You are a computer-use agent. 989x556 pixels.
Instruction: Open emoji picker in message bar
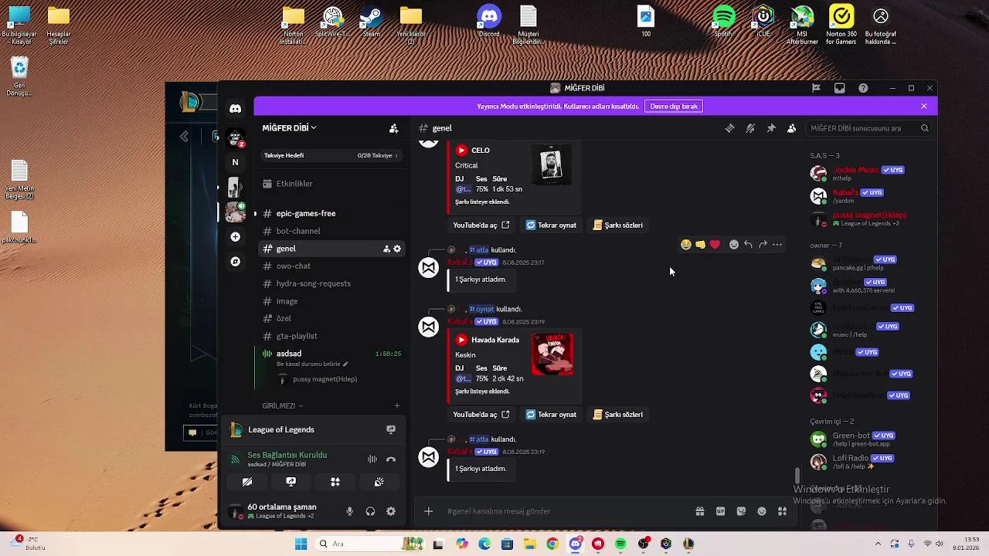762,511
